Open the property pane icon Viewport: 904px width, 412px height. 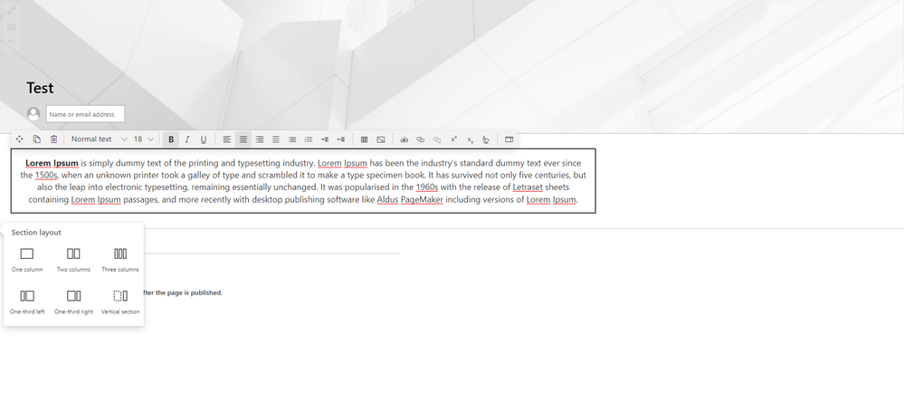pos(509,139)
